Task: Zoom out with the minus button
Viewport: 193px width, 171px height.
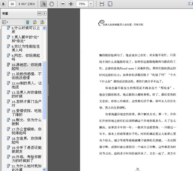Action: (63, 4)
